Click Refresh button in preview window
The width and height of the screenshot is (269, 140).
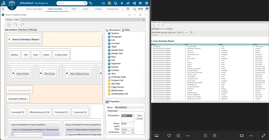coord(155,35)
